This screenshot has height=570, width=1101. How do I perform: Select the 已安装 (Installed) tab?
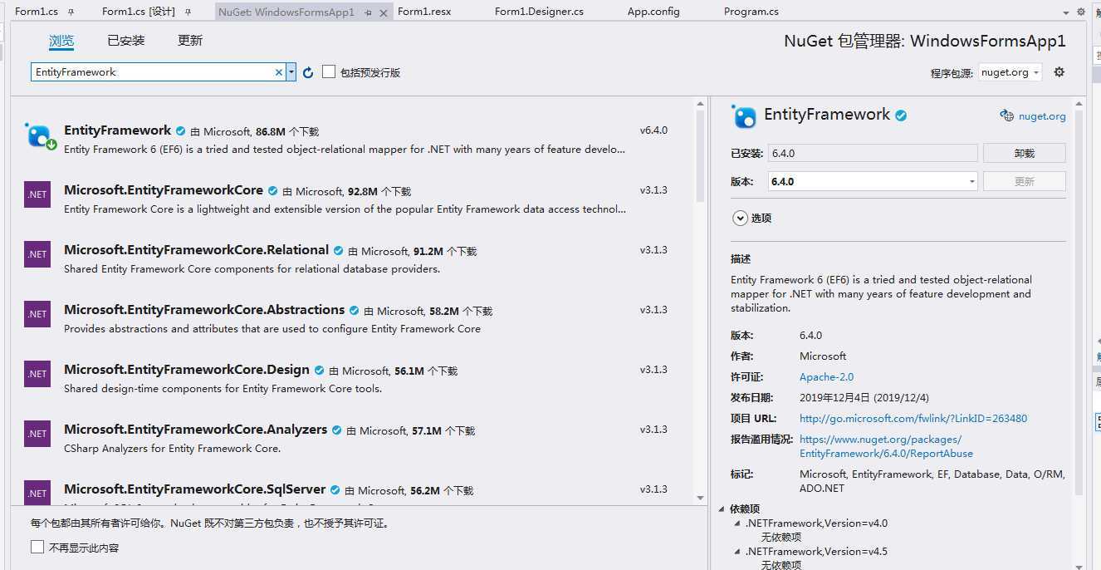(126, 41)
